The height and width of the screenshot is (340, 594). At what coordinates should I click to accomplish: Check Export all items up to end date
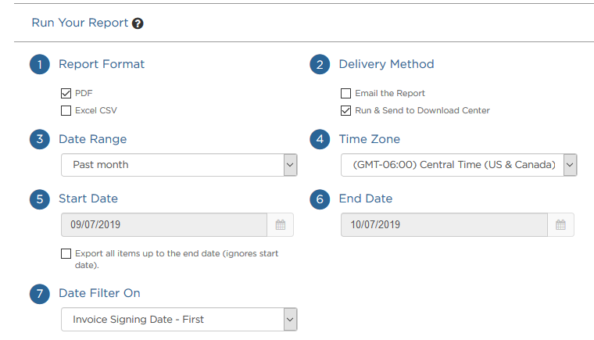tap(66, 253)
